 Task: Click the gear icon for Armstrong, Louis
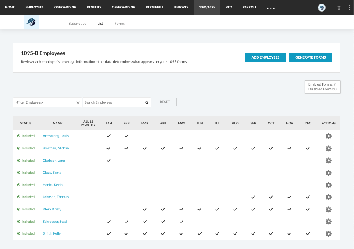coord(328,136)
